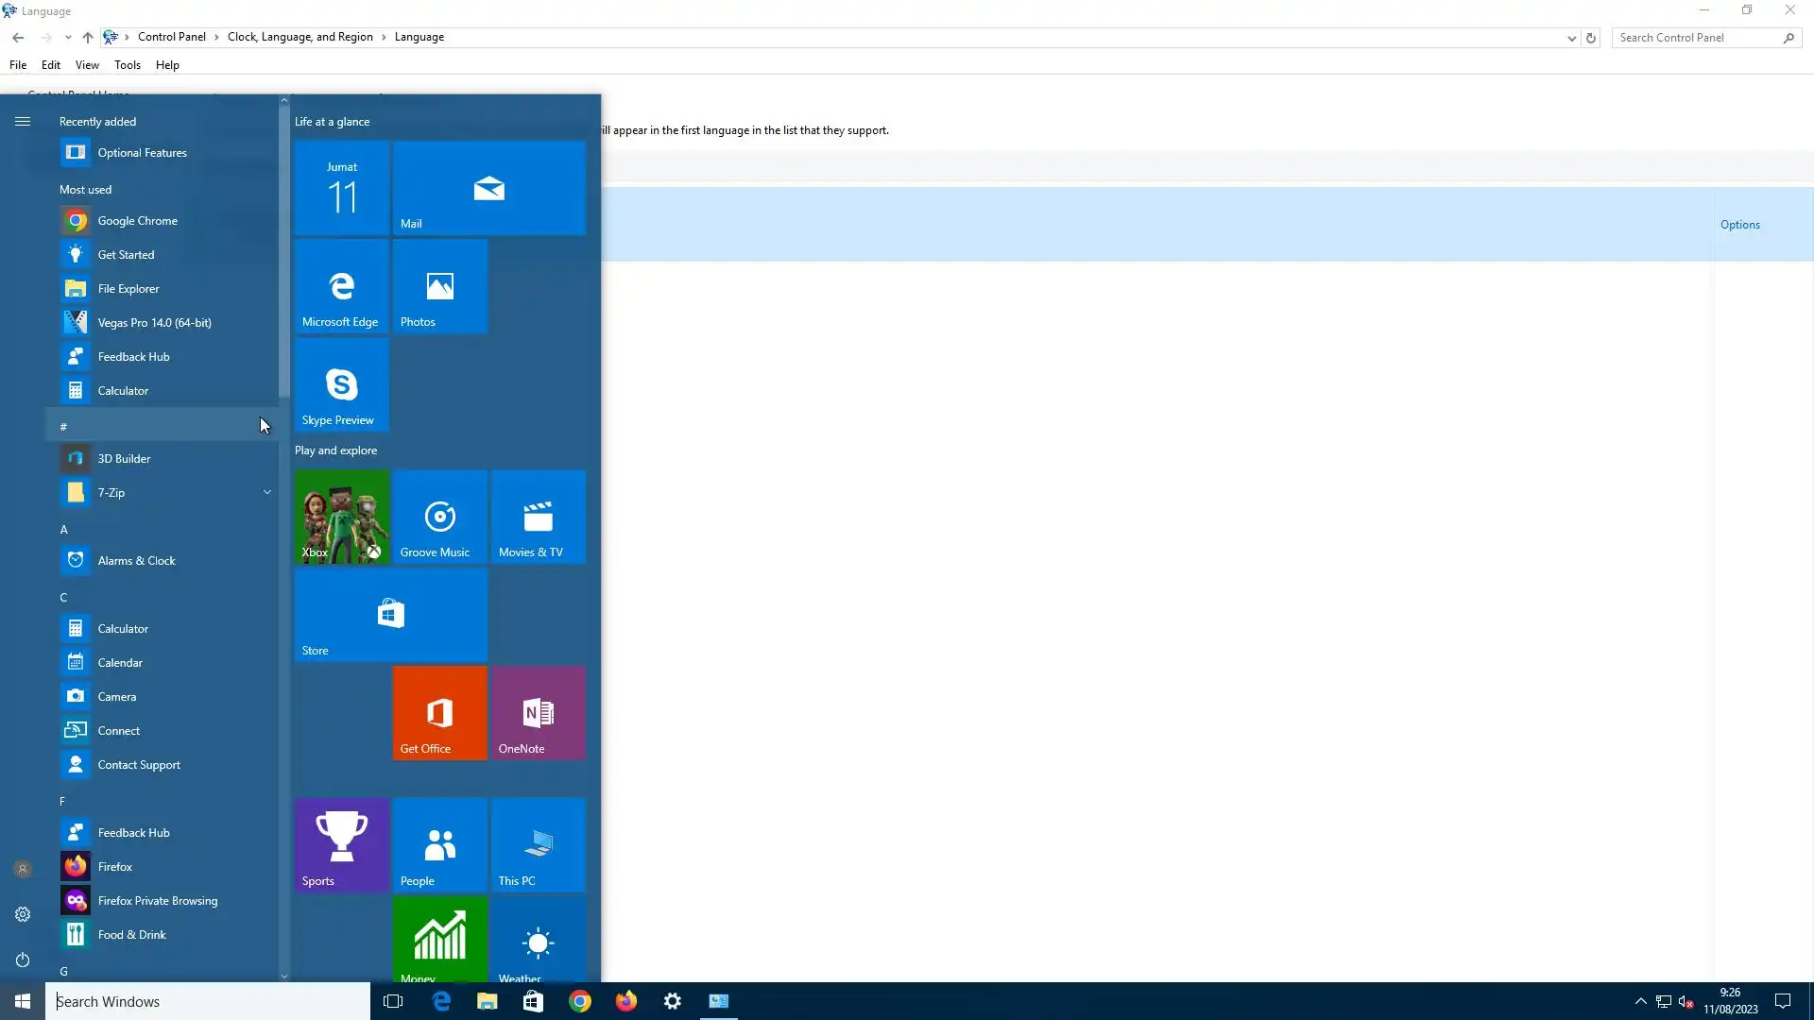Expand the hamburger menu in Start
Screen dimensions: 1814x1020
pyautogui.click(x=23, y=121)
